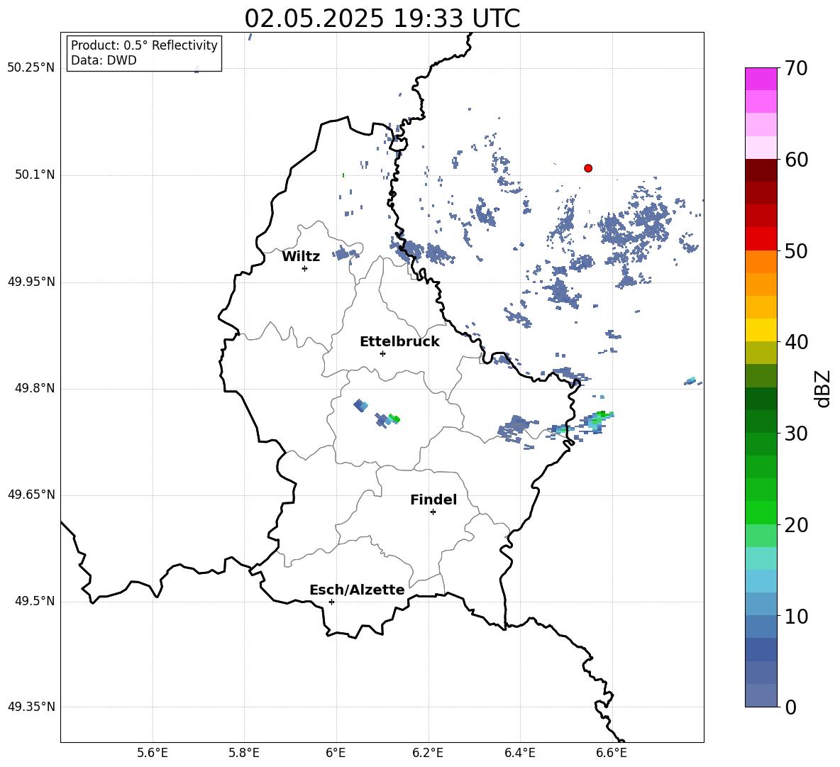Click the dark green colorbar segment above 30
Viewport: 840px width, 767px height.
761,421
